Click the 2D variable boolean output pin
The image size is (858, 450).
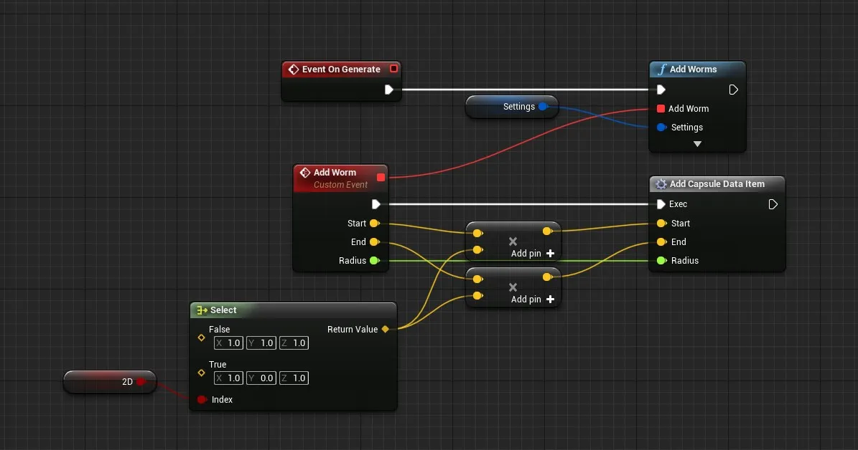pyautogui.click(x=141, y=382)
